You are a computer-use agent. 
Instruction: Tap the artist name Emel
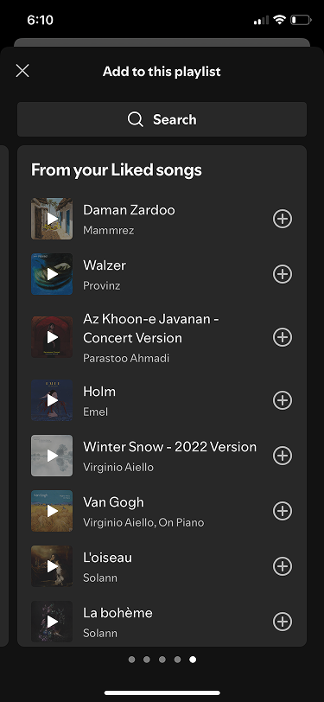pos(95,412)
